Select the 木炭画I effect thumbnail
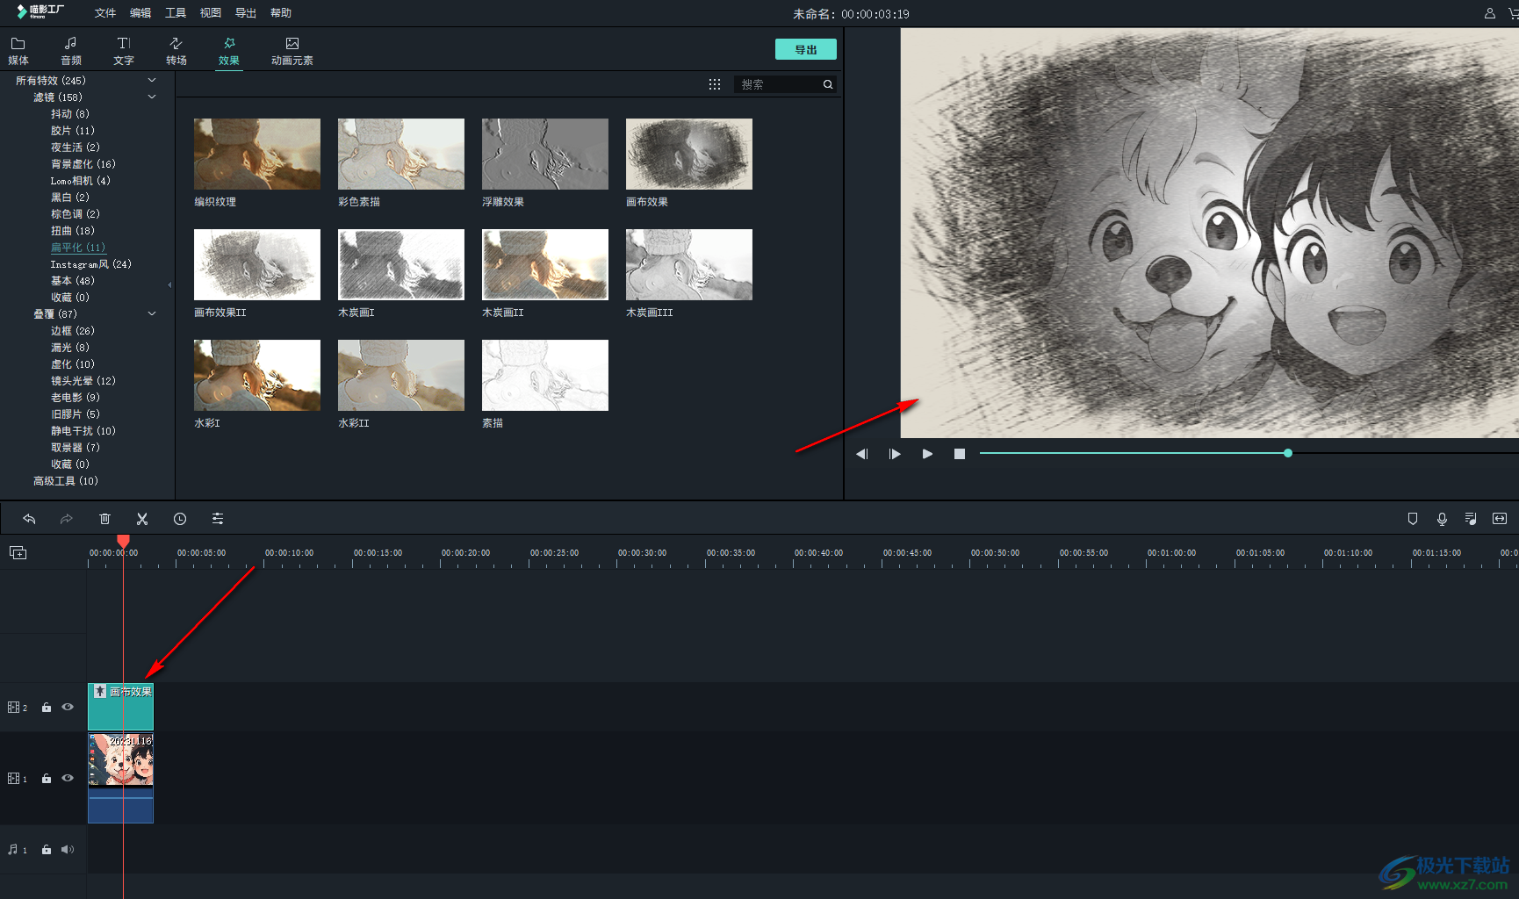1519x899 pixels. [x=401, y=264]
